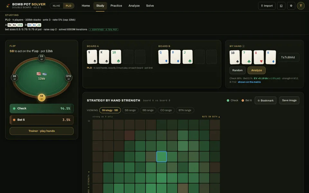309x193 pixels.
Task: Show the CO range view
Action: [166, 110]
